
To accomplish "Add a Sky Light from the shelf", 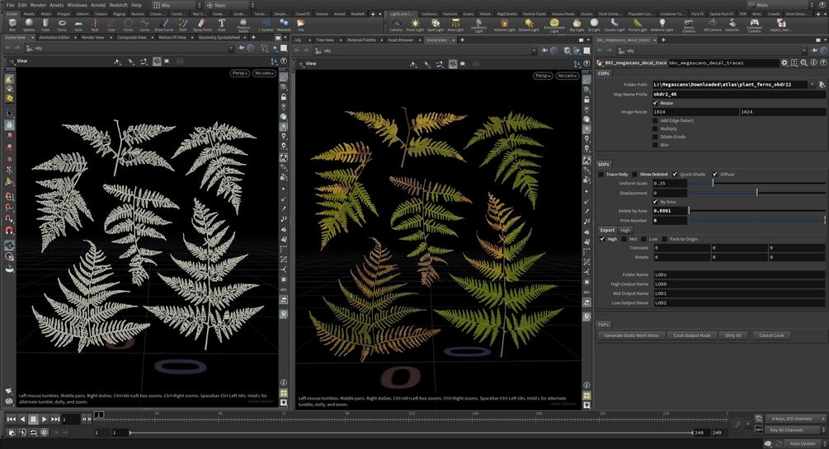I will (x=577, y=24).
